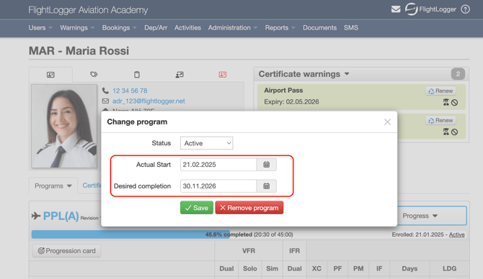Click the Sim column header
Image resolution: width=483 pixels, height=279 pixels.
coord(272,268)
